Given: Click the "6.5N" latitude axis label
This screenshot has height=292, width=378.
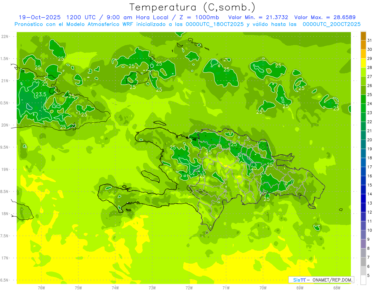Looking at the screenshot, I should [x=4, y=280].
